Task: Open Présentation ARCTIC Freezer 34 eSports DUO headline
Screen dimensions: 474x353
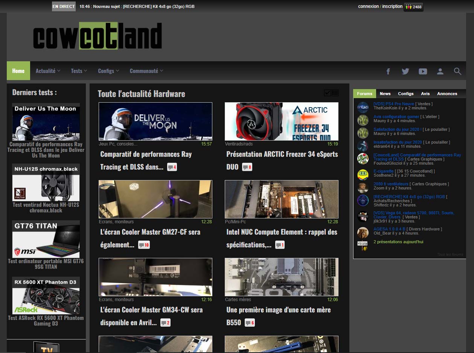Action: (282, 160)
